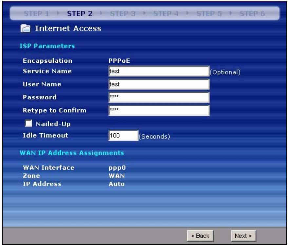Viewport: 288px width, 245px height.
Task: Click the Internet Access folder icon
Action: (x=25, y=28)
